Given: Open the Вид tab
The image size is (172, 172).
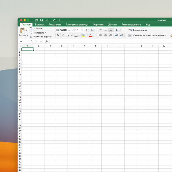Looking at the screenshot, I should (148, 24).
